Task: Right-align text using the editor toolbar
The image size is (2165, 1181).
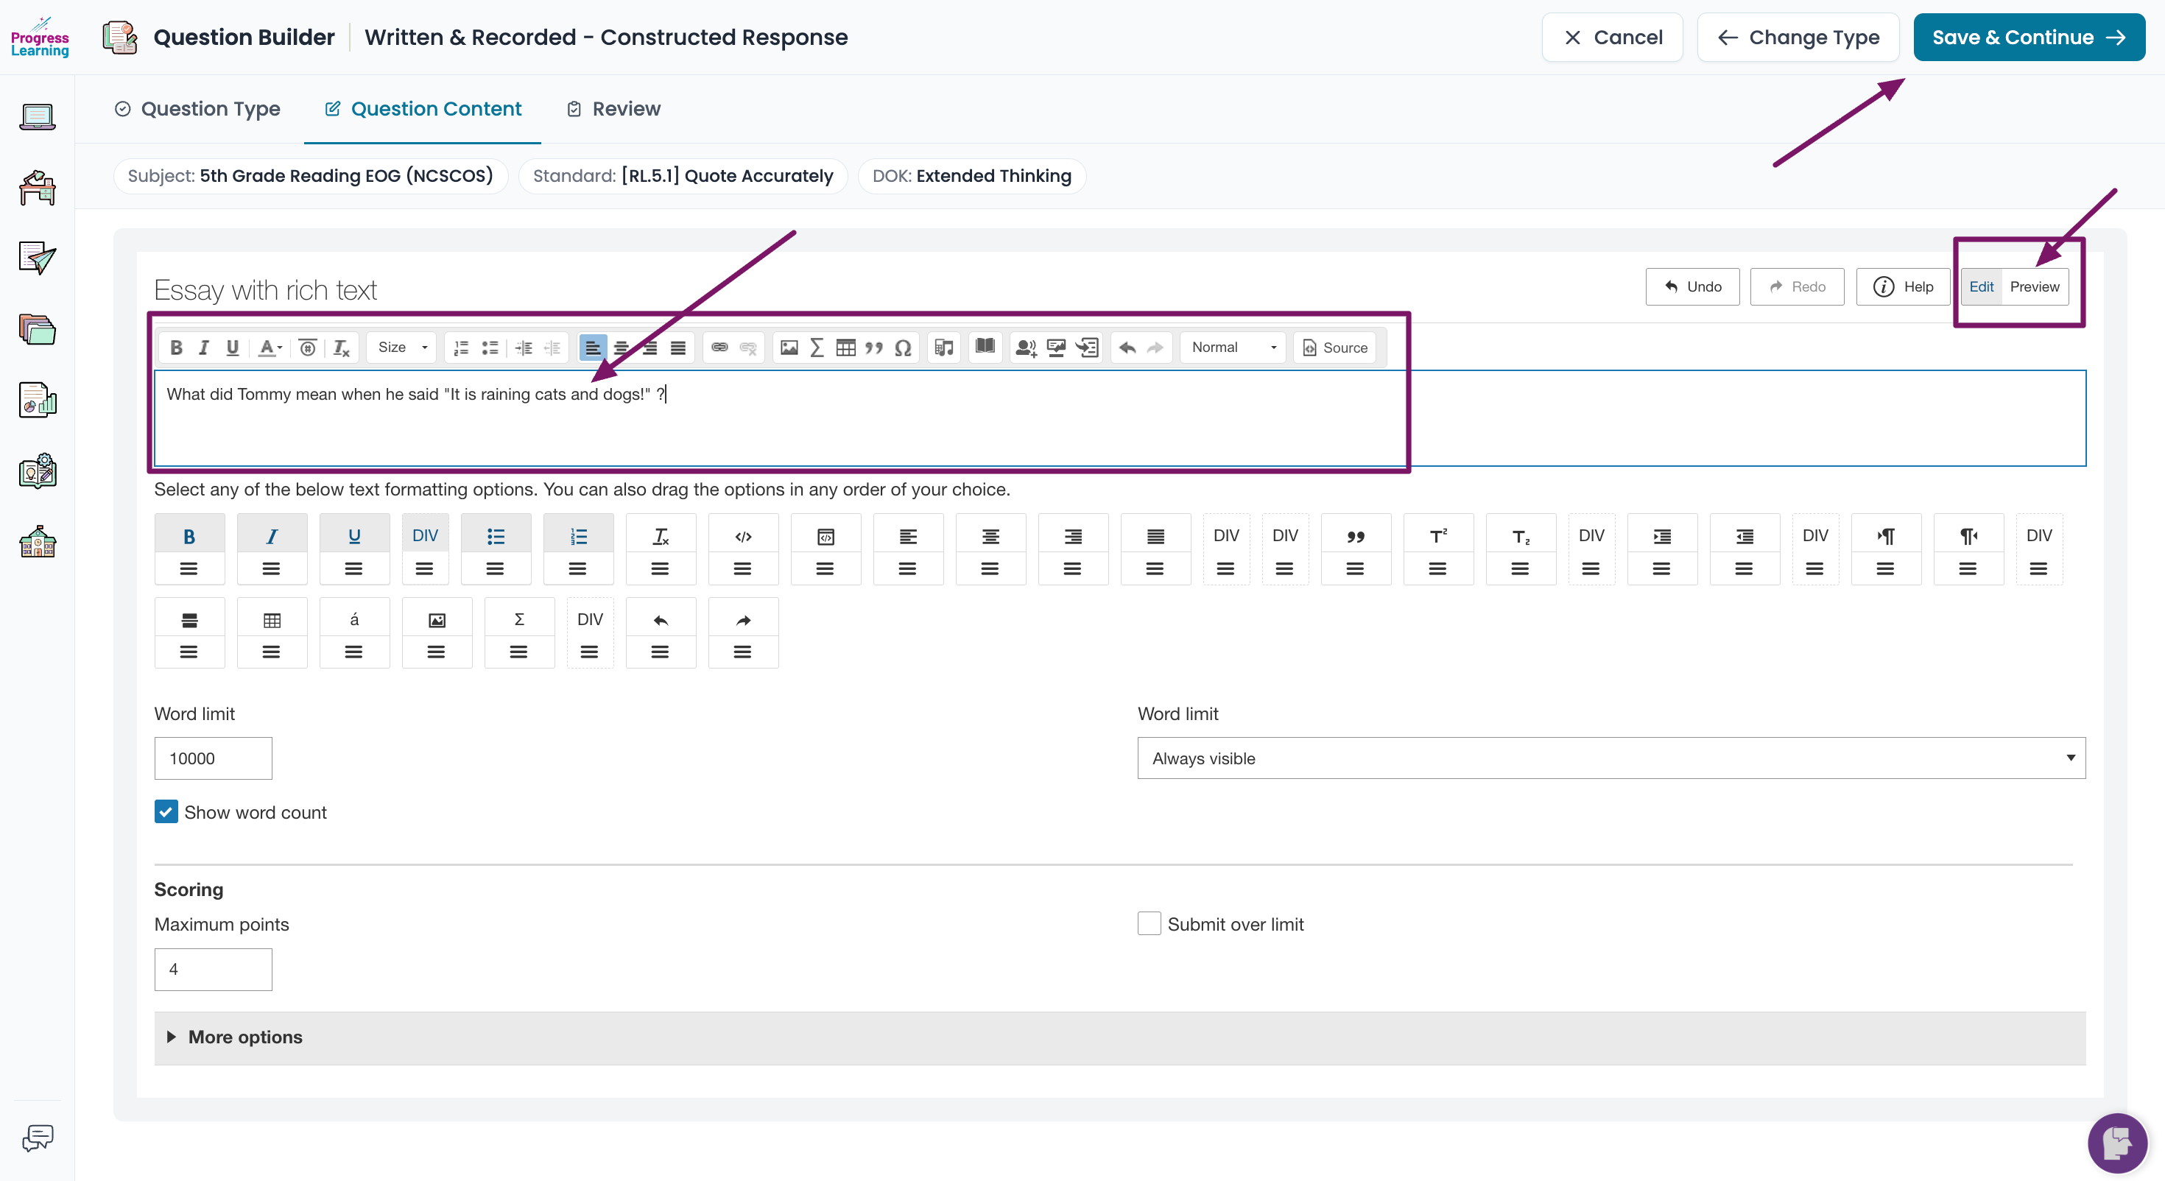Action: click(650, 347)
